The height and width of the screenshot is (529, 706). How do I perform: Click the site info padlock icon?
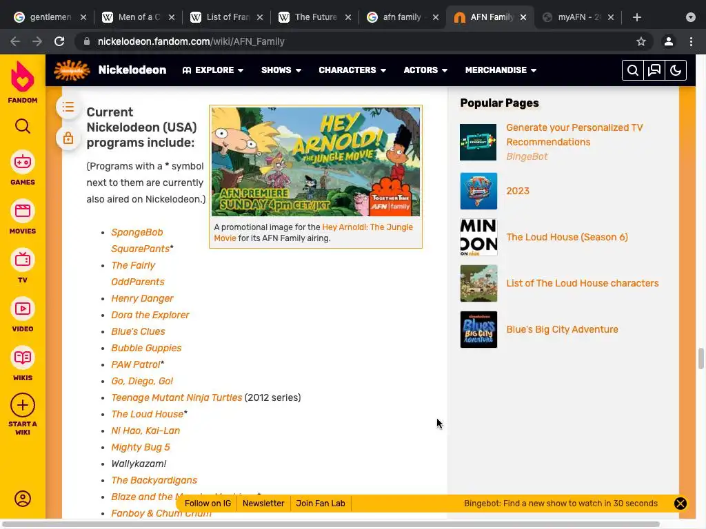(87, 41)
